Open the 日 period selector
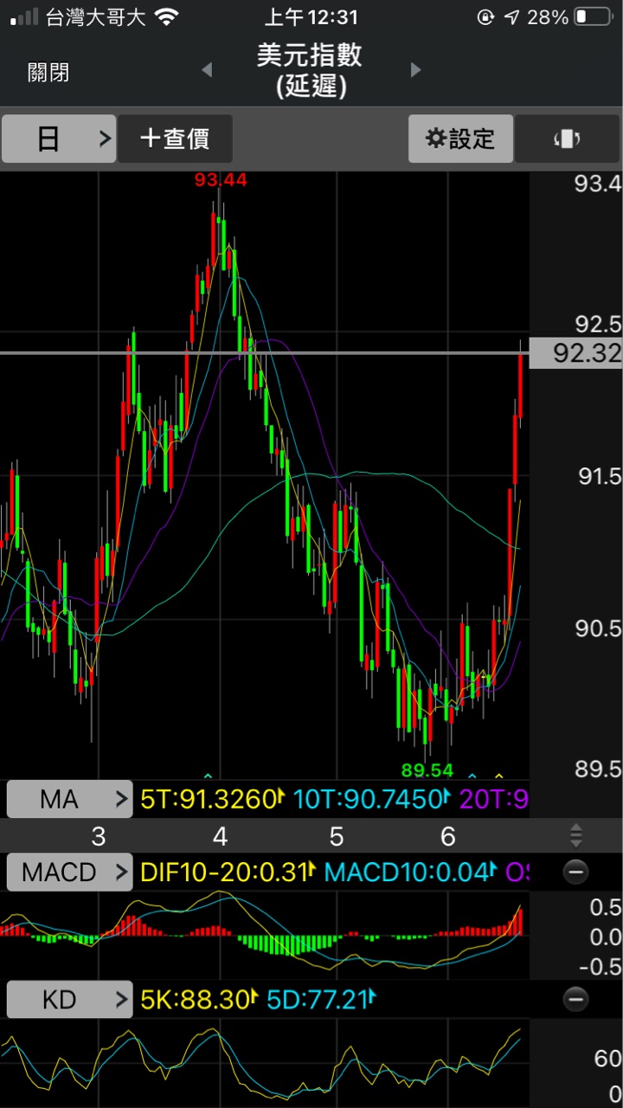This screenshot has height=1108, width=623. coord(59,138)
